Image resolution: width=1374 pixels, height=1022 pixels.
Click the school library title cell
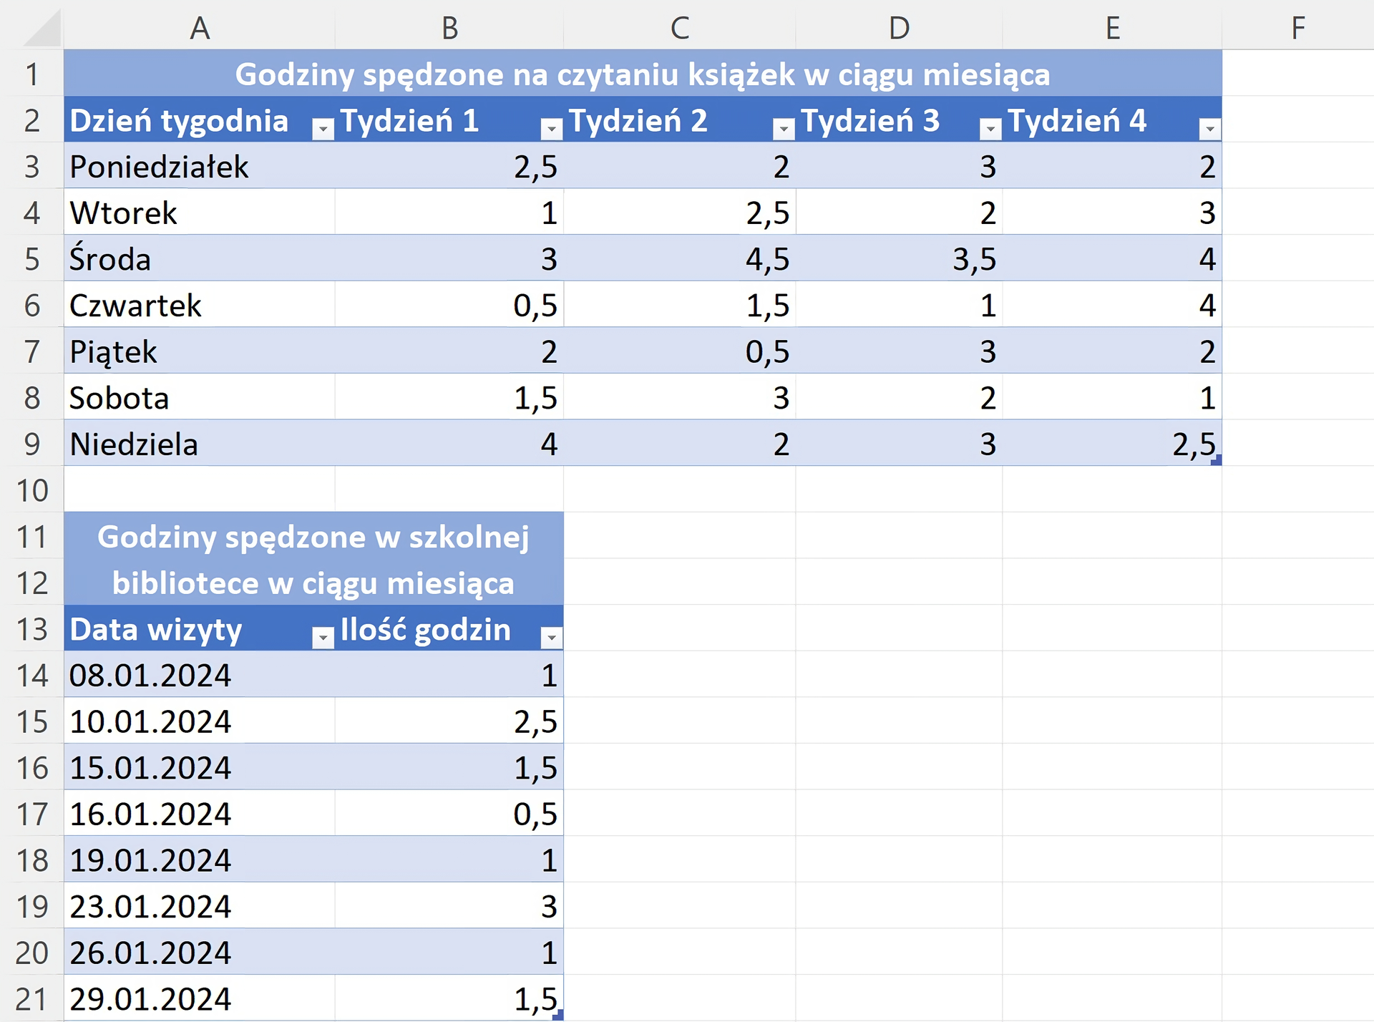pyautogui.click(x=313, y=560)
